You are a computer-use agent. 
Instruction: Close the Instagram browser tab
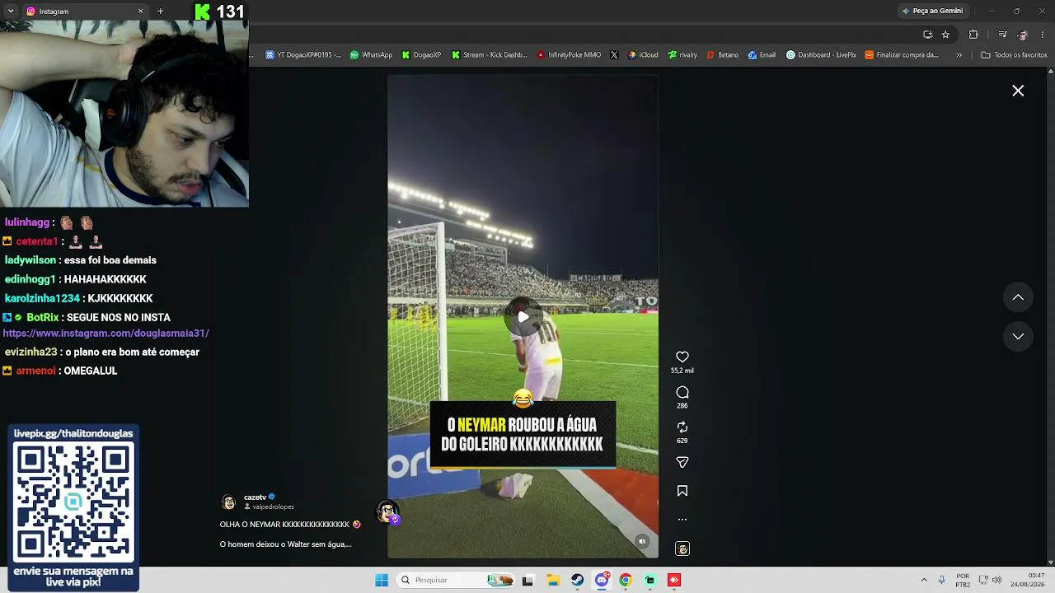[140, 12]
